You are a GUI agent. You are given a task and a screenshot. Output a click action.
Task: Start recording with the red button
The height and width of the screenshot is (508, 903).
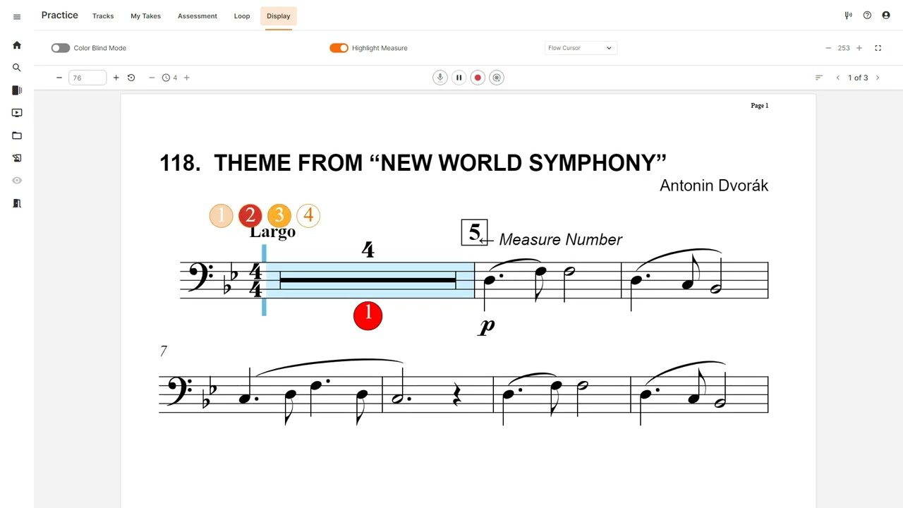(478, 78)
